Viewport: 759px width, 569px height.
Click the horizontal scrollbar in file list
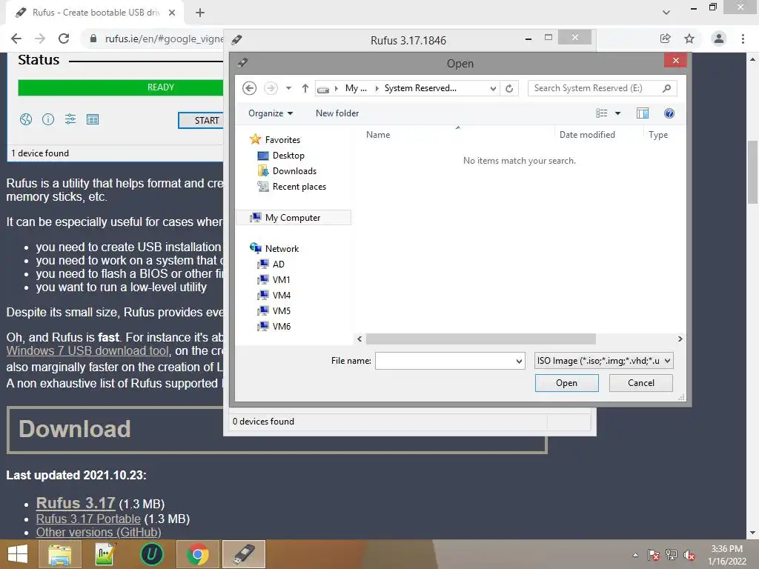point(480,339)
